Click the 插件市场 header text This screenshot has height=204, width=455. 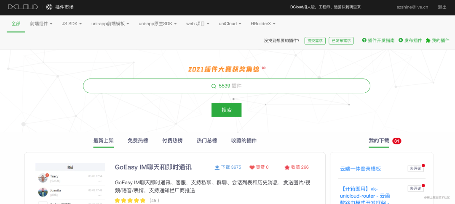coord(64,7)
